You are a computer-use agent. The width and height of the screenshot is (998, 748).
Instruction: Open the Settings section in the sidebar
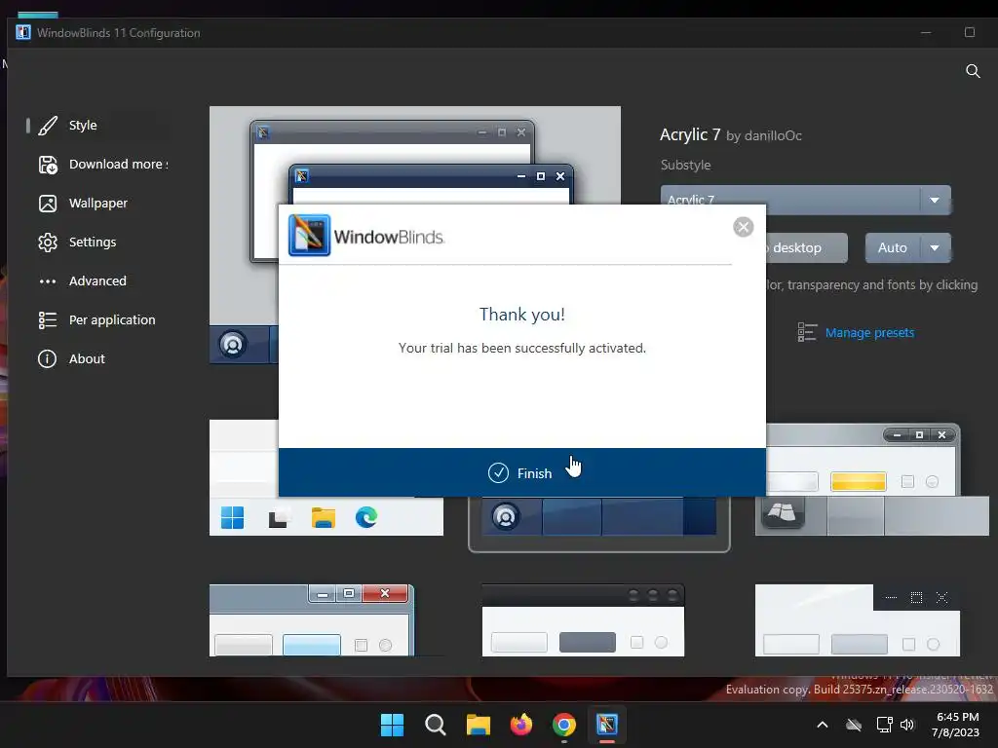tap(98, 242)
